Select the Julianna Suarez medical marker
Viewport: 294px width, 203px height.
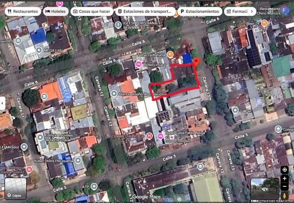pyautogui.click(x=29, y=170)
